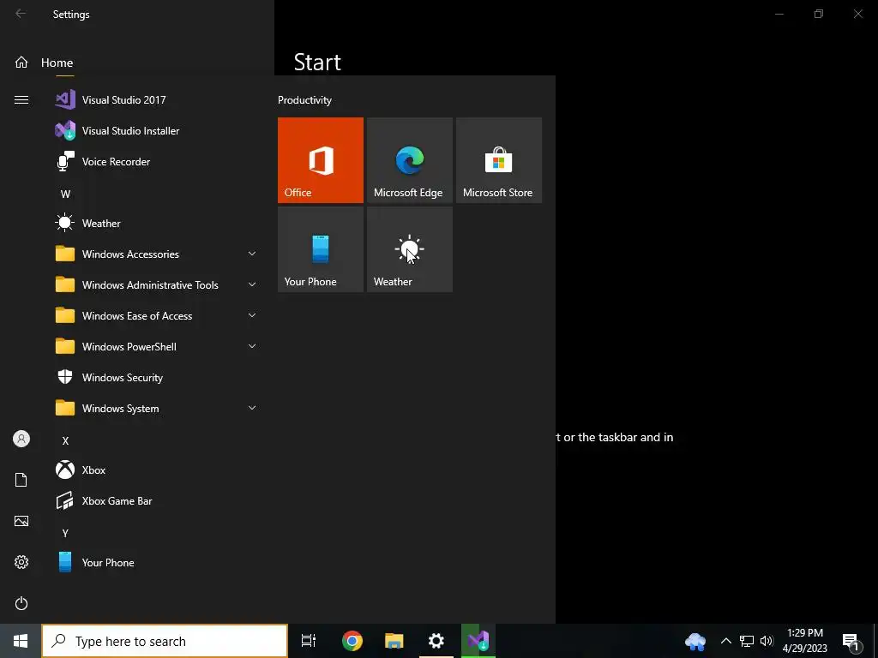Switch to Visual Studio Installer on taskbar
The image size is (878, 658).
[x=478, y=641]
